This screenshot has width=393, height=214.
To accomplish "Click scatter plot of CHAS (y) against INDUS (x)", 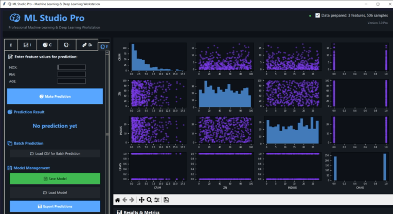I will [292, 166].
